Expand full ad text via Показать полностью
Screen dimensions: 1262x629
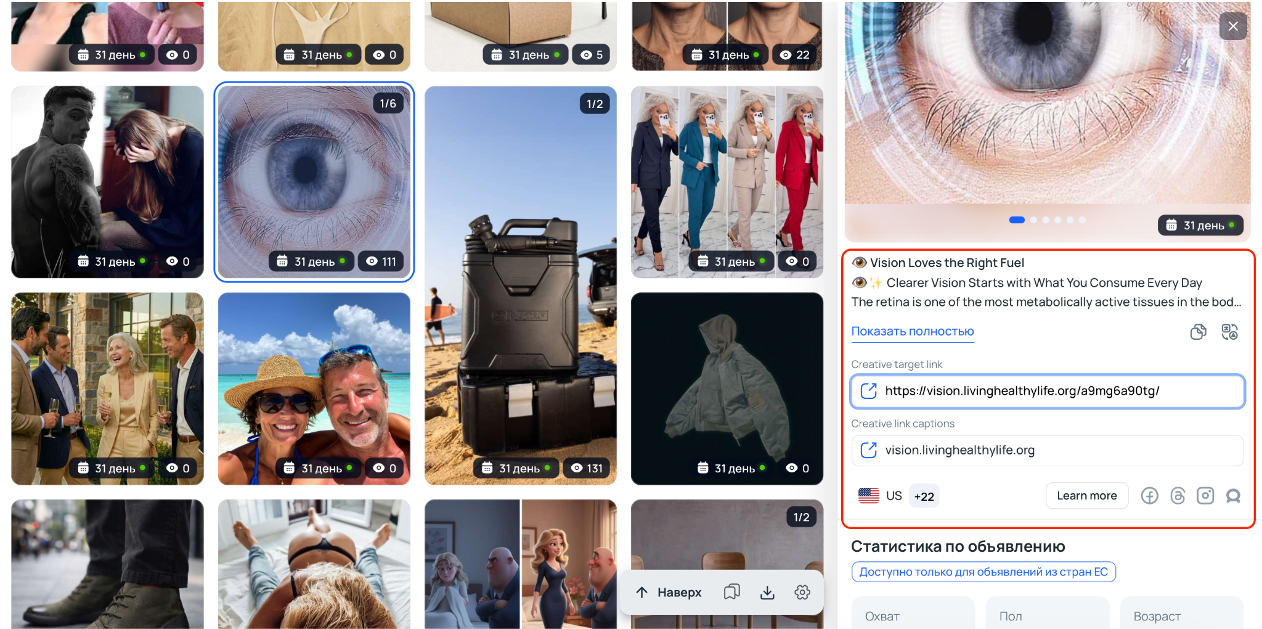(912, 332)
